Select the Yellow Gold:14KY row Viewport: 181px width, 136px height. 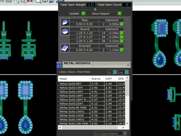[x=92, y=91]
